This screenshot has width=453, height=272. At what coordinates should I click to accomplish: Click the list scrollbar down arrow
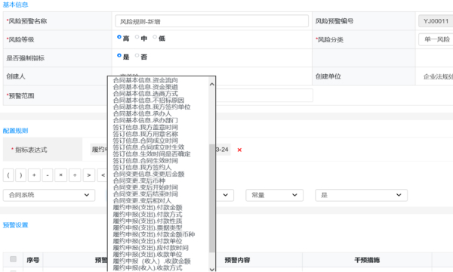click(x=211, y=269)
